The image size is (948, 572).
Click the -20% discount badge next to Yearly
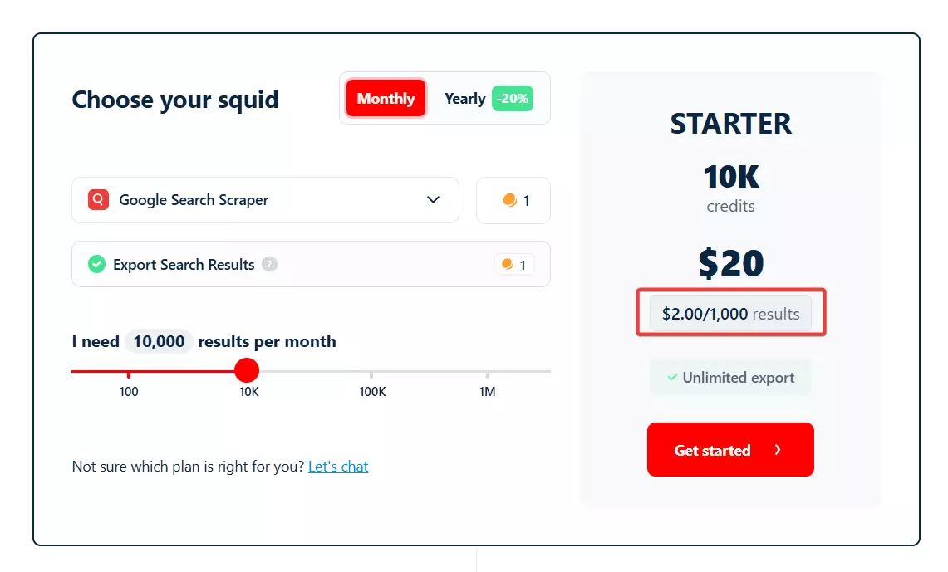pos(513,98)
